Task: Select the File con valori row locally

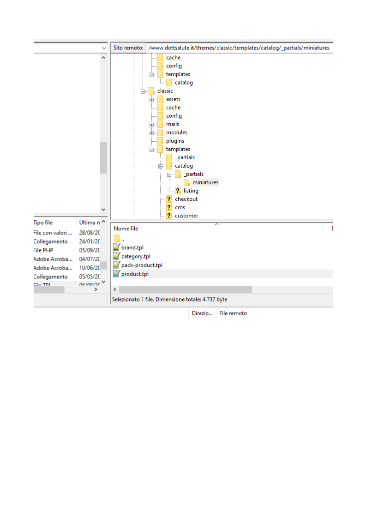Action: 66,233
